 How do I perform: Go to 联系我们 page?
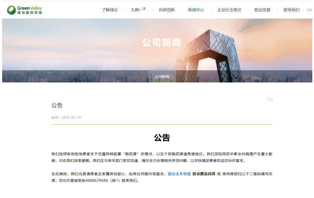(292, 10)
